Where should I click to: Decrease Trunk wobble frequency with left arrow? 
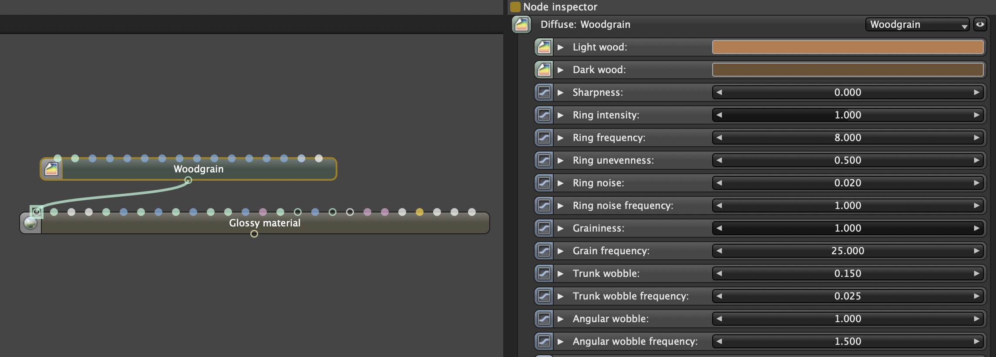719,296
